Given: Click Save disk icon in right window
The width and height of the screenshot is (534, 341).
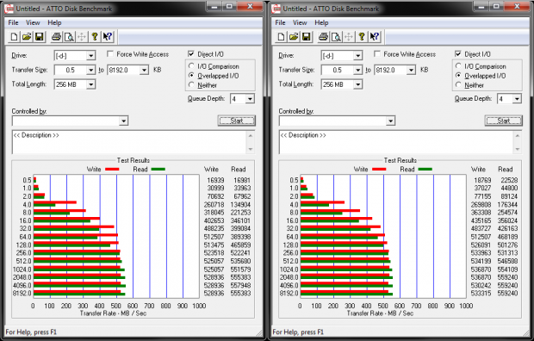Looking at the screenshot, I should point(306,37).
